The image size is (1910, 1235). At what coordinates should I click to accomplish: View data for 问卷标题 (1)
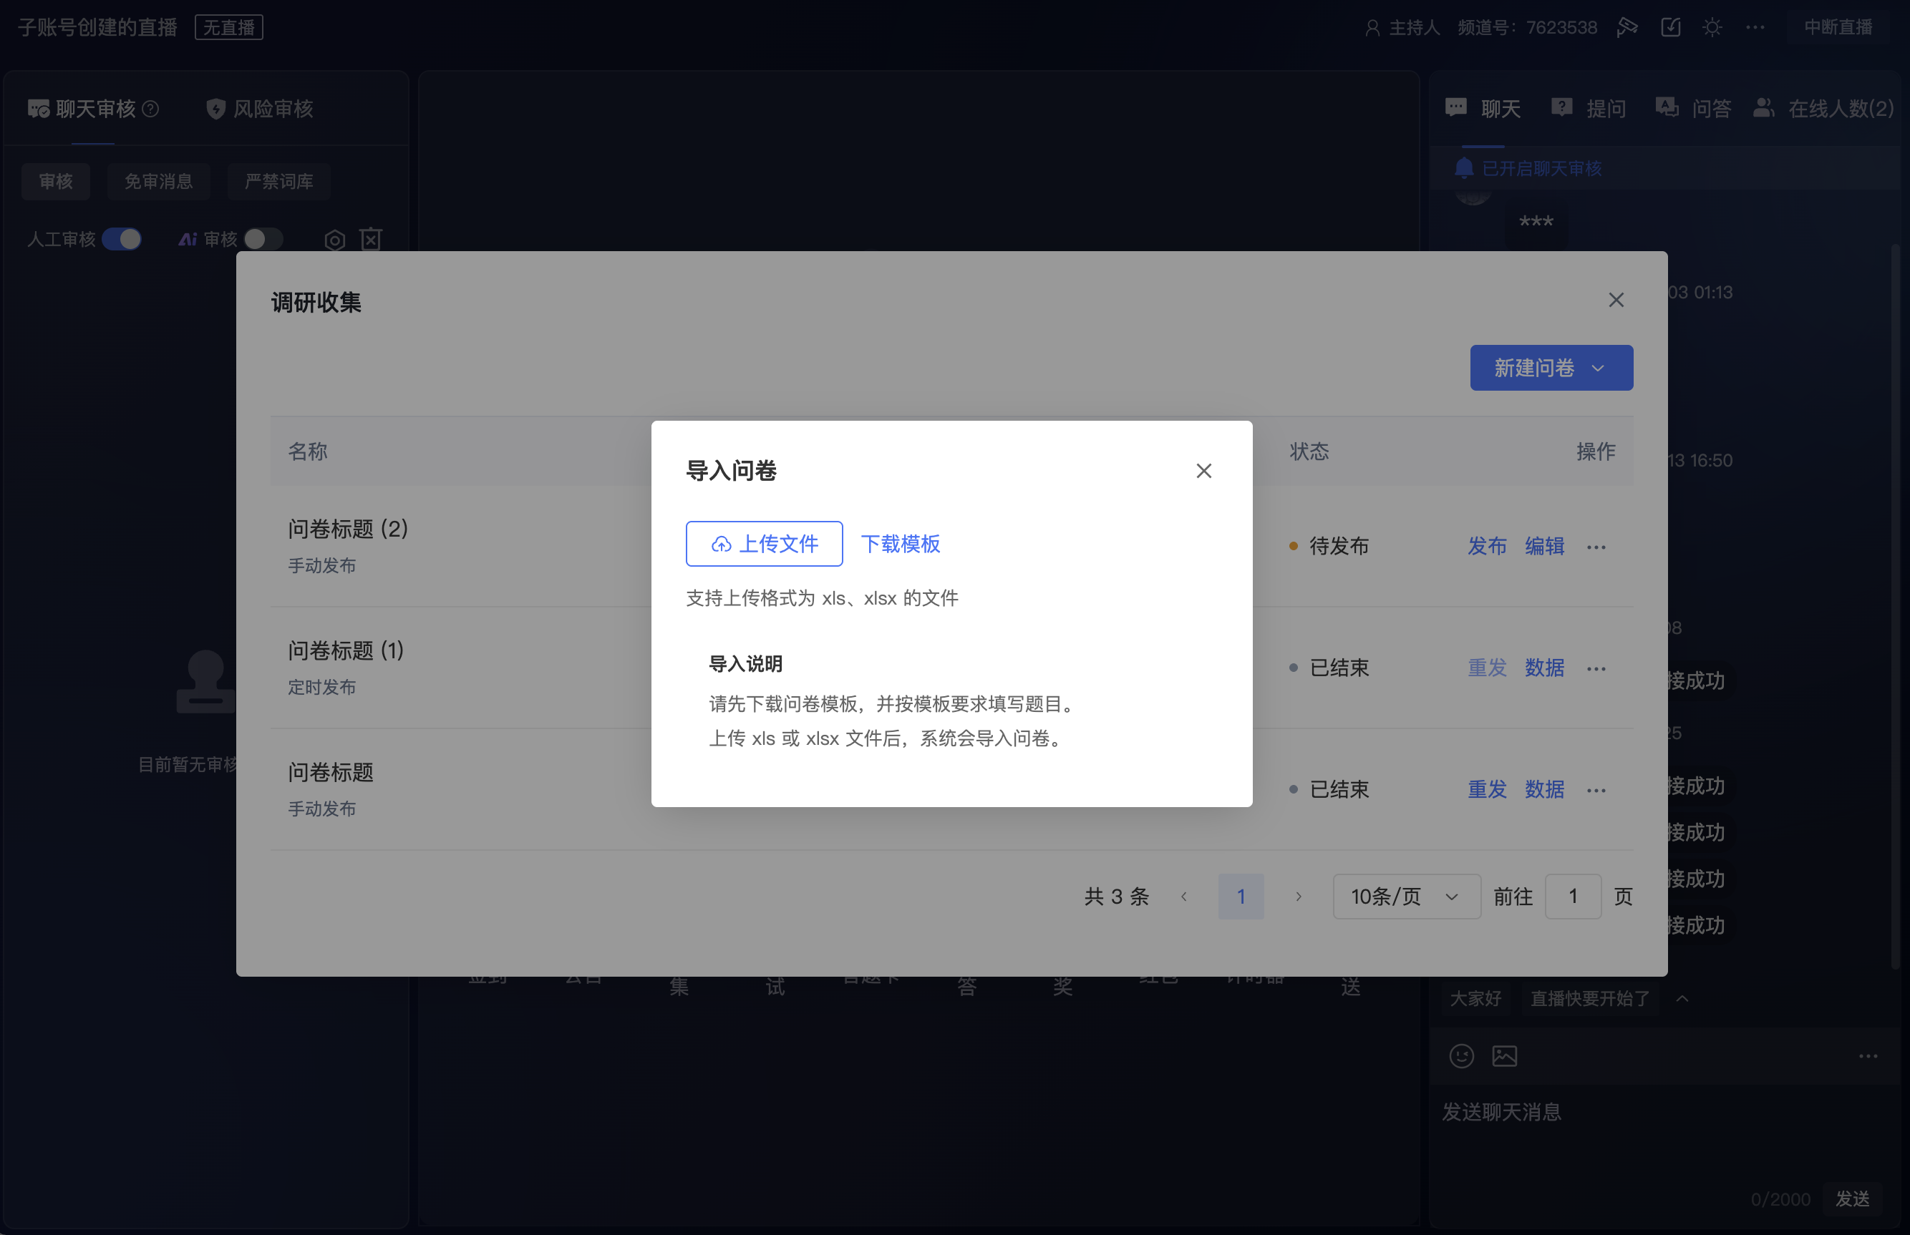(1544, 668)
